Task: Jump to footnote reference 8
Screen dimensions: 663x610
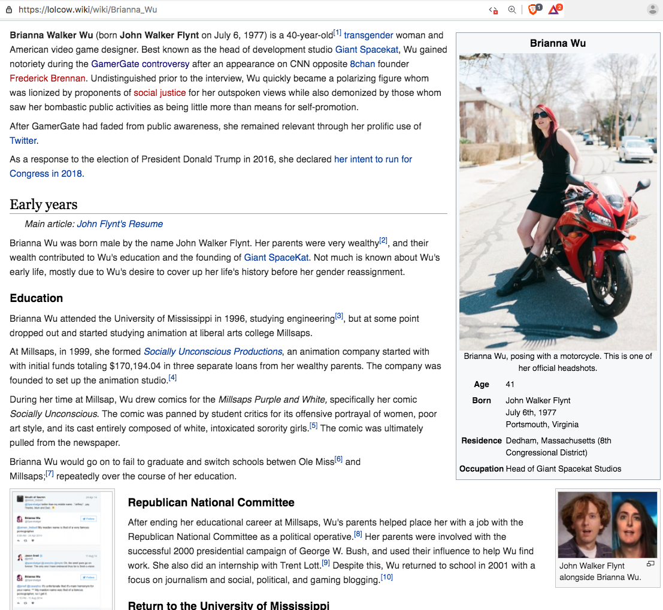Action: [358, 534]
